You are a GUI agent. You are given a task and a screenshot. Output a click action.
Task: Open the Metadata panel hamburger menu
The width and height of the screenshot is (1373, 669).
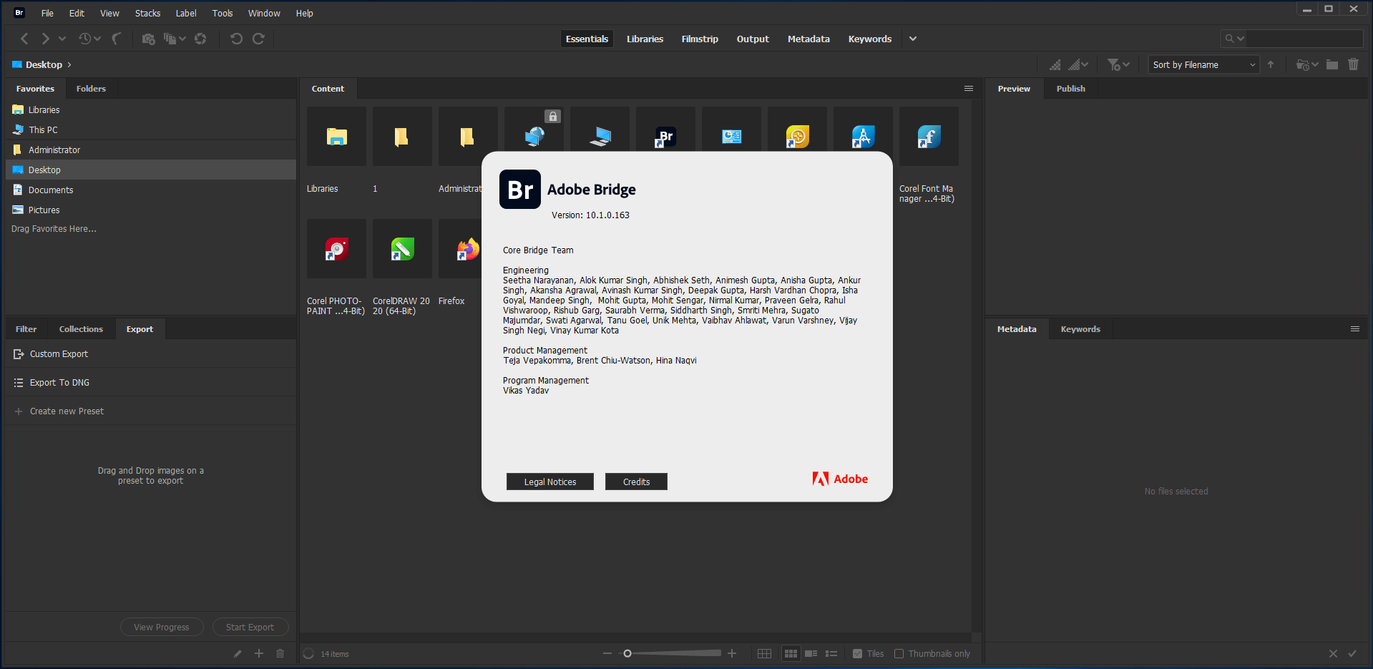(1354, 329)
